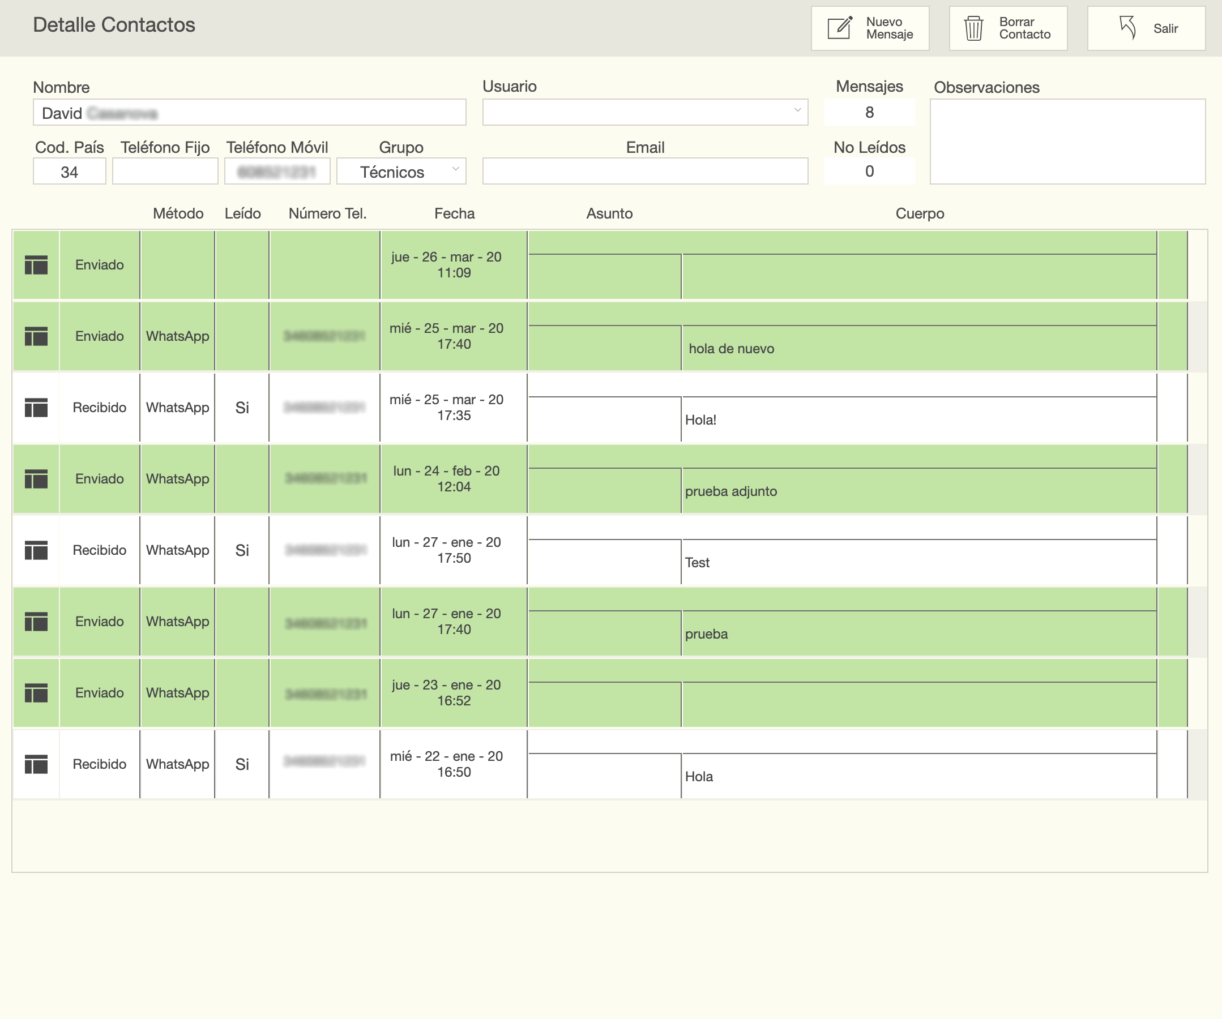Viewport: 1222px width, 1019px height.
Task: Click the 'prueba adjunto' message body
Action: [x=731, y=491]
